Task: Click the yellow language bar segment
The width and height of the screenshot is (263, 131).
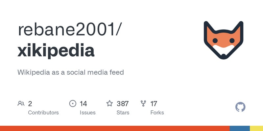Action: point(256,128)
